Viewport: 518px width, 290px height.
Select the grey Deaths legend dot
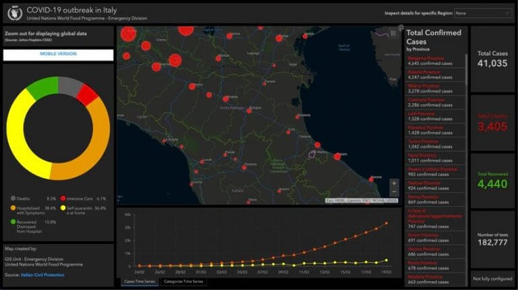(x=13, y=198)
